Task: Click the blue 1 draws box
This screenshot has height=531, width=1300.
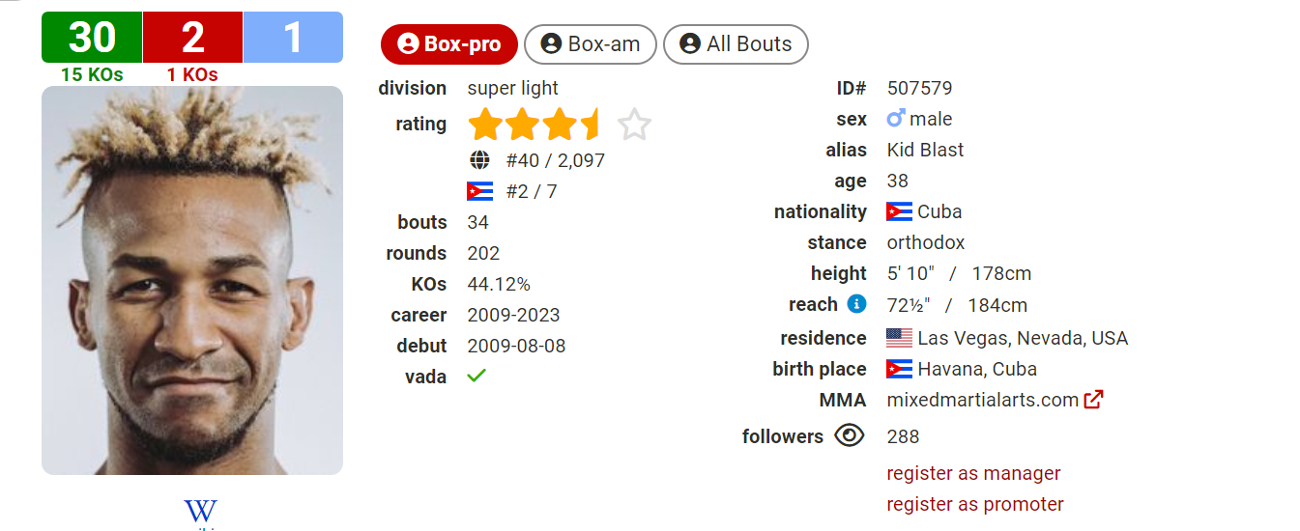Action: (x=293, y=38)
